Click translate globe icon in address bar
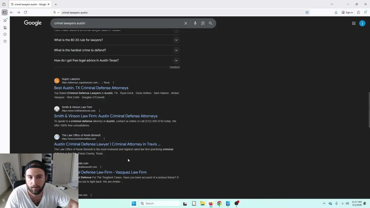 tap(307, 12)
